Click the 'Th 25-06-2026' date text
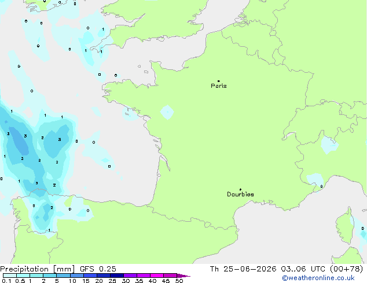The width and height of the screenshot is (367, 283). (x=243, y=269)
